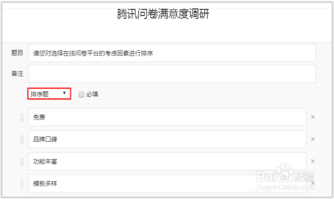Click the Baidu 经验 watermark logo

tap(285, 176)
